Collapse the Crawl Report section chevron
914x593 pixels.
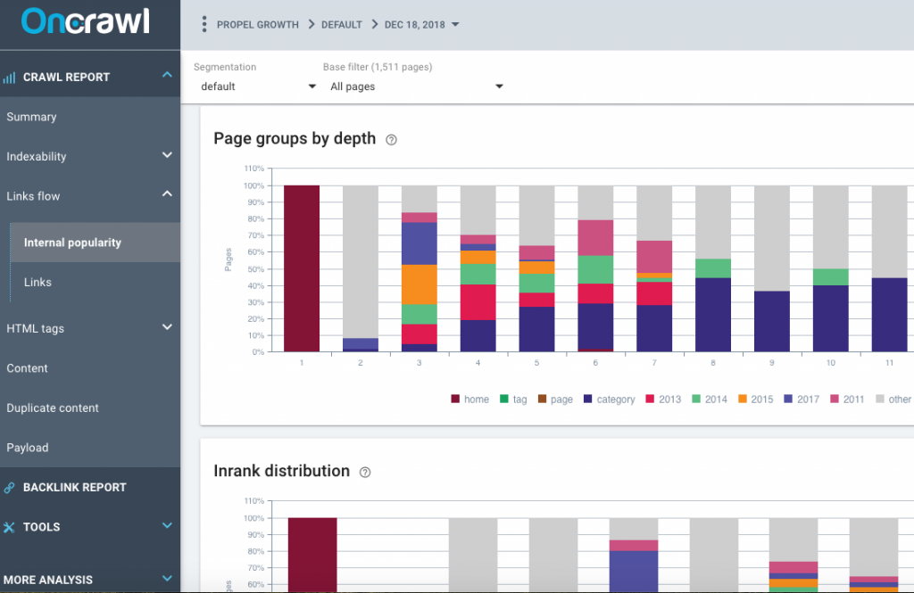click(x=167, y=75)
